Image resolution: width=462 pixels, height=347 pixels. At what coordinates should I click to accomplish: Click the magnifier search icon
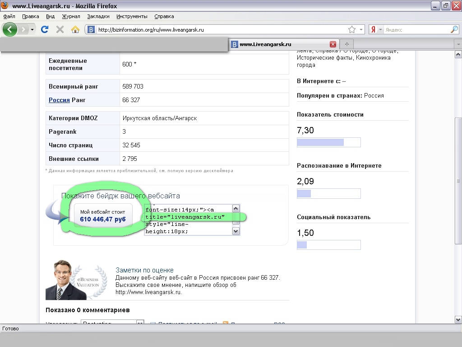coord(454,29)
